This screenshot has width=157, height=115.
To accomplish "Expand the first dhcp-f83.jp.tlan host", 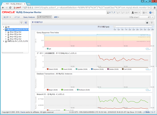I will point(6,32).
